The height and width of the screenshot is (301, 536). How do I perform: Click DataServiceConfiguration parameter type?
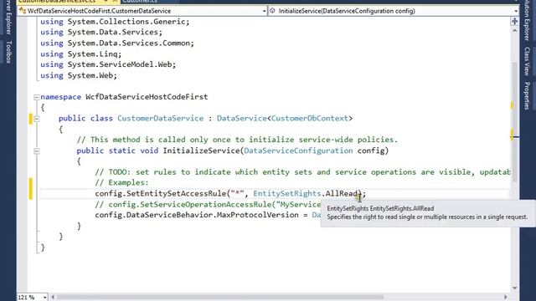298,150
